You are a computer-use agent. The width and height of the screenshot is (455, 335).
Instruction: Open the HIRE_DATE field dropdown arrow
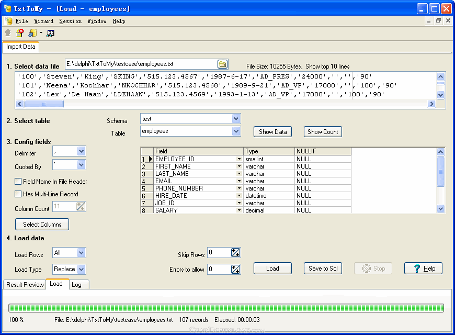point(239,196)
